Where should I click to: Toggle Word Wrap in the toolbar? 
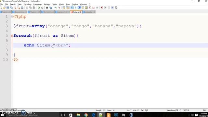click(x=72, y=8)
